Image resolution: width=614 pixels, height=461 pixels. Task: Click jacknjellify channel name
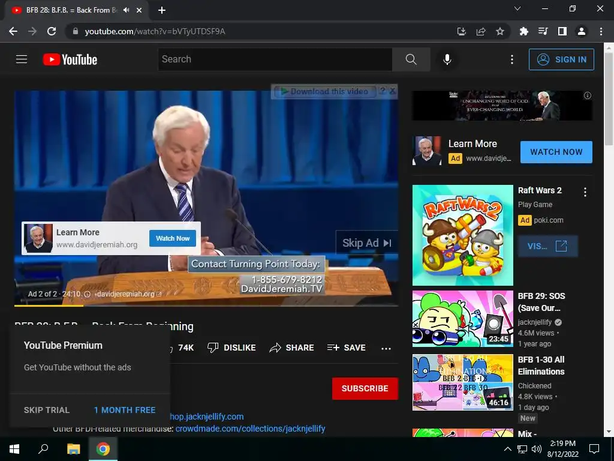point(534,322)
